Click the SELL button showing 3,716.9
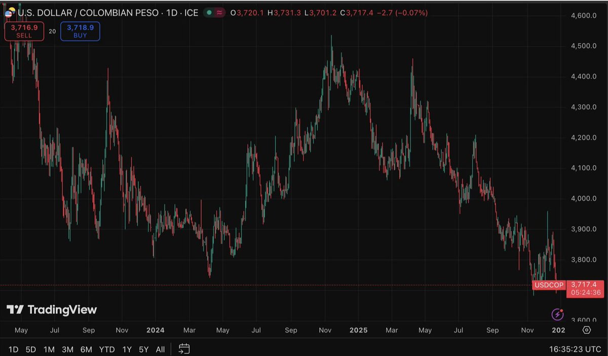The image size is (608, 356). tap(24, 31)
